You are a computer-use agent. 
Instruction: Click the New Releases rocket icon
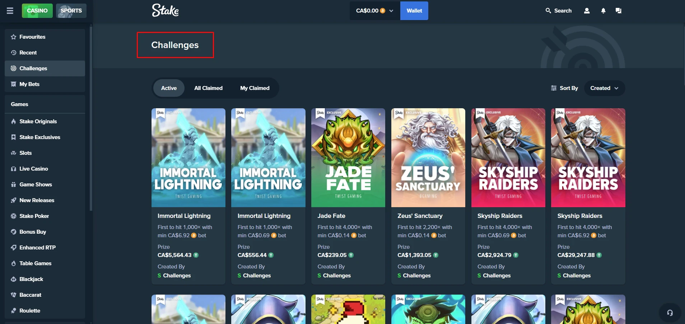tap(14, 200)
